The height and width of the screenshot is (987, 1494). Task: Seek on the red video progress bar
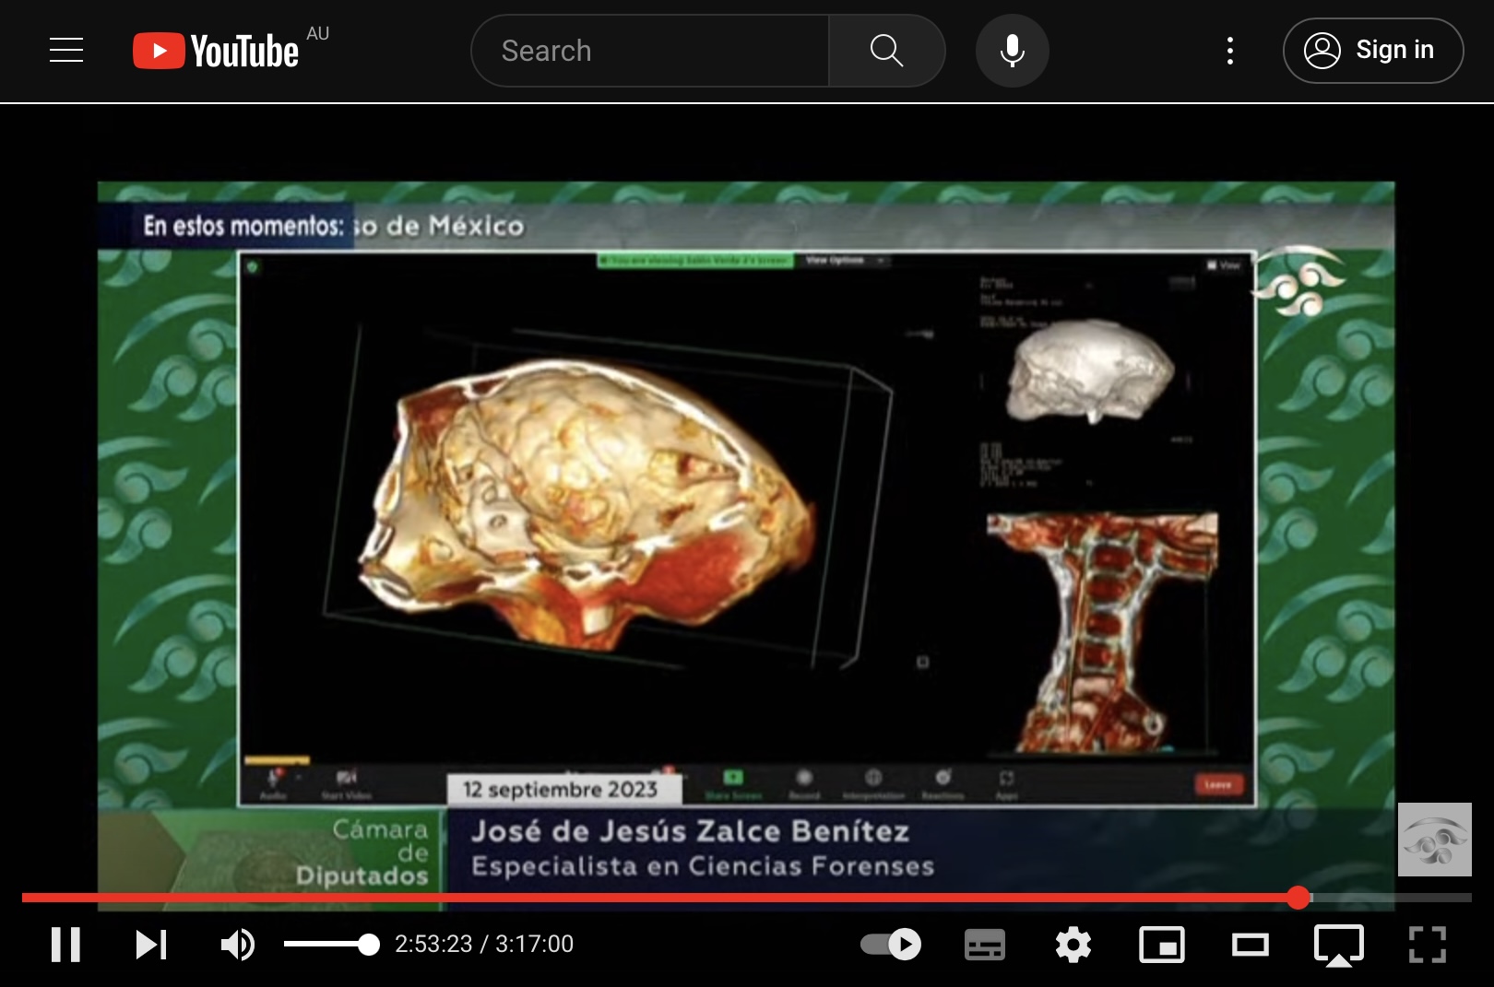[747, 898]
